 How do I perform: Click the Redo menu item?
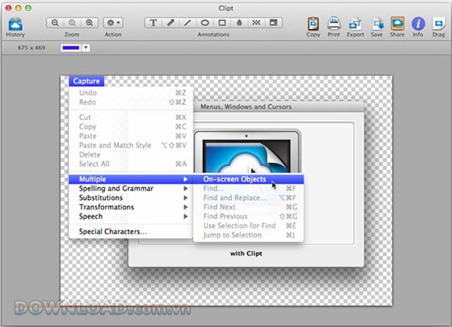(130, 102)
